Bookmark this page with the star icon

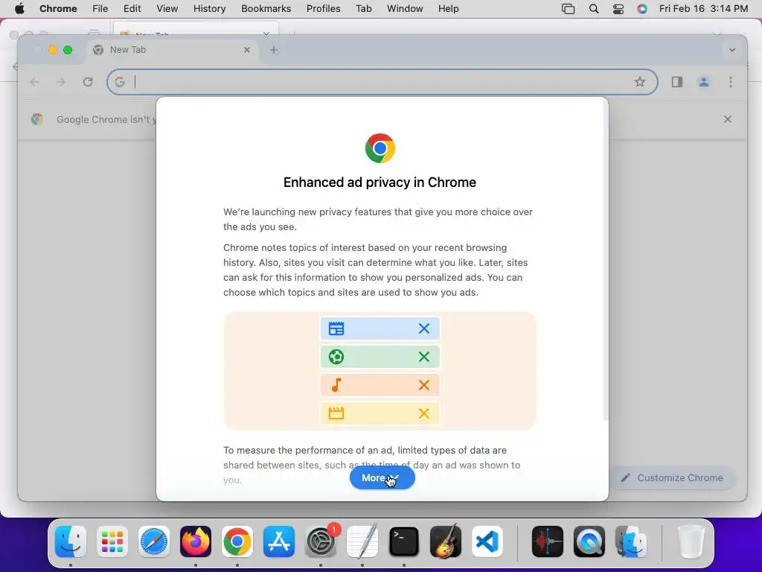639,82
